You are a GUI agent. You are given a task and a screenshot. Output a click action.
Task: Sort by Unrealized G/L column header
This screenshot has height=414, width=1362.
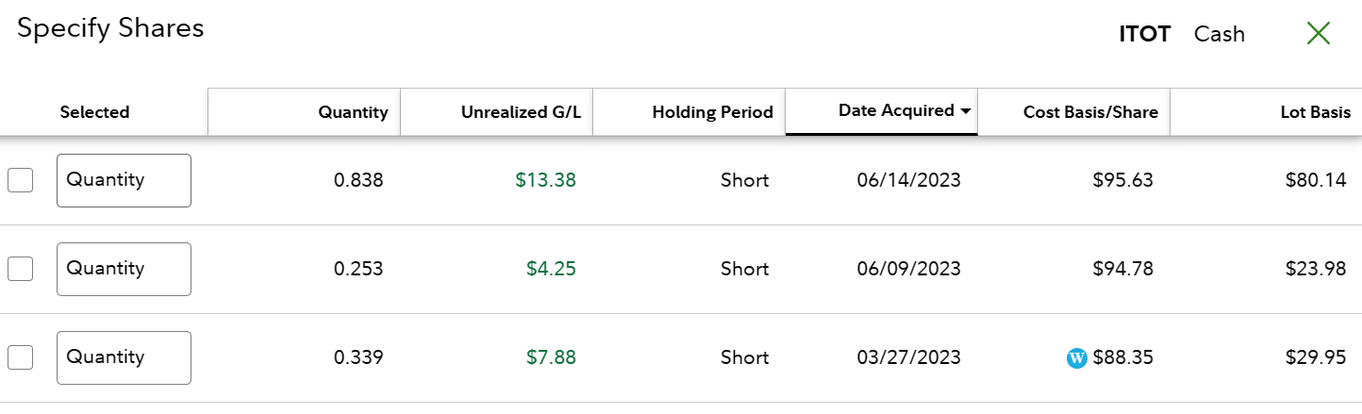pyautogui.click(x=521, y=112)
